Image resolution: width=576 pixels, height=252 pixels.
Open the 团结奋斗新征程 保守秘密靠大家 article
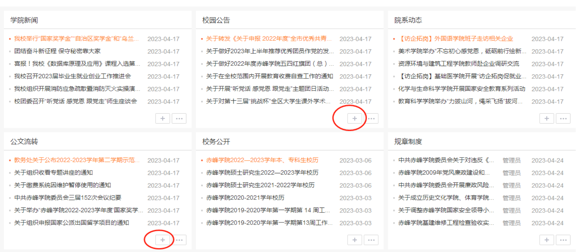[57, 51]
